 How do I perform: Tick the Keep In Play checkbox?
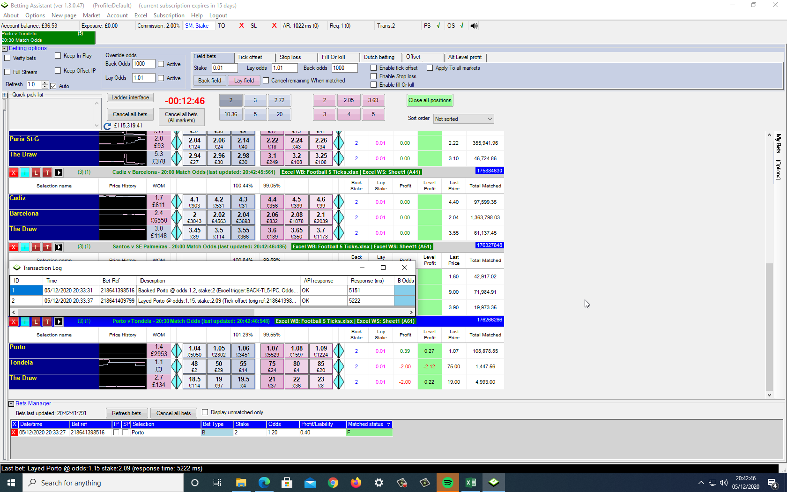coord(58,56)
